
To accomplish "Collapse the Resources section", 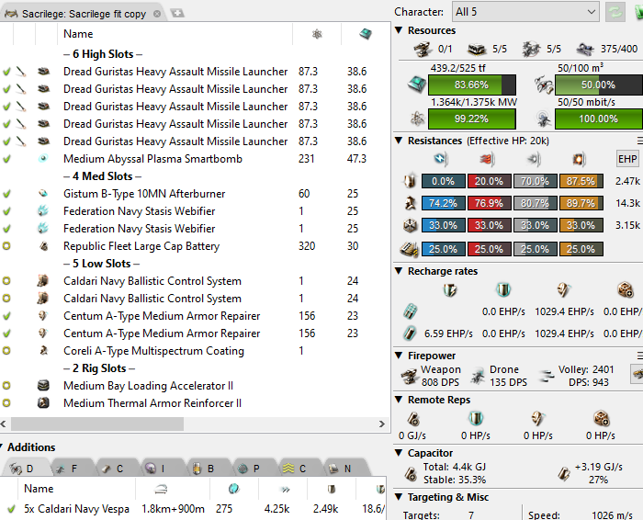I will point(398,30).
